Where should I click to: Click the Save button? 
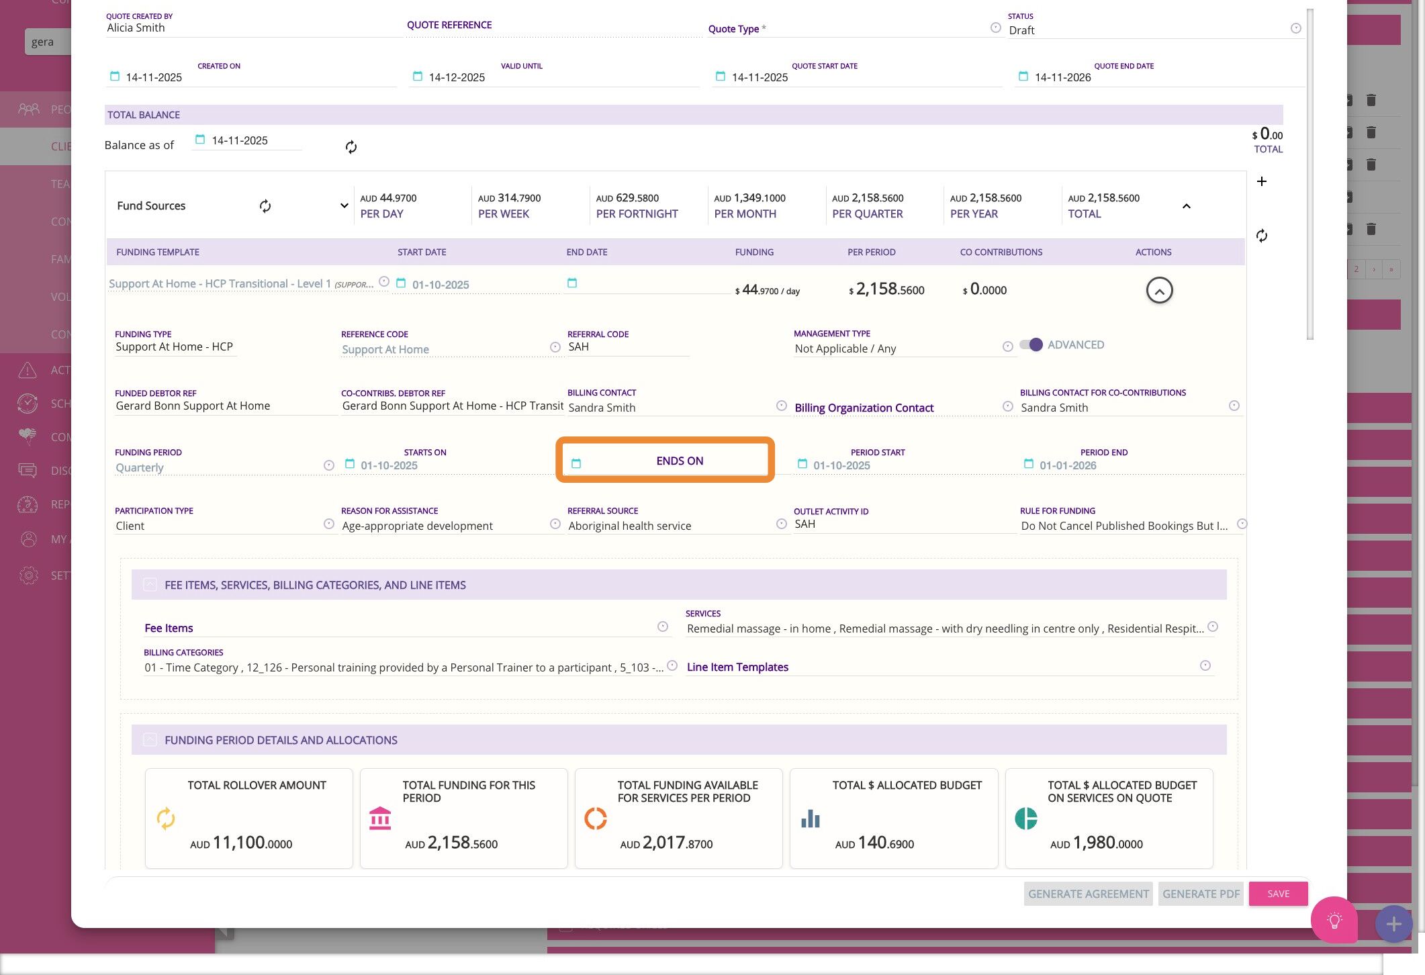(1277, 894)
